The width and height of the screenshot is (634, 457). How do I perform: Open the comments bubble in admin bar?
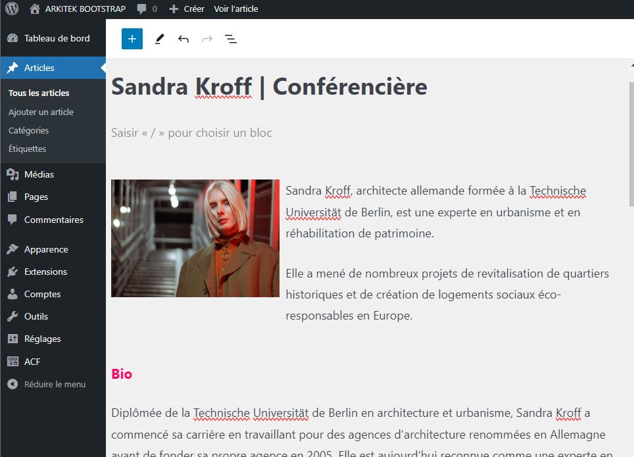[147, 9]
